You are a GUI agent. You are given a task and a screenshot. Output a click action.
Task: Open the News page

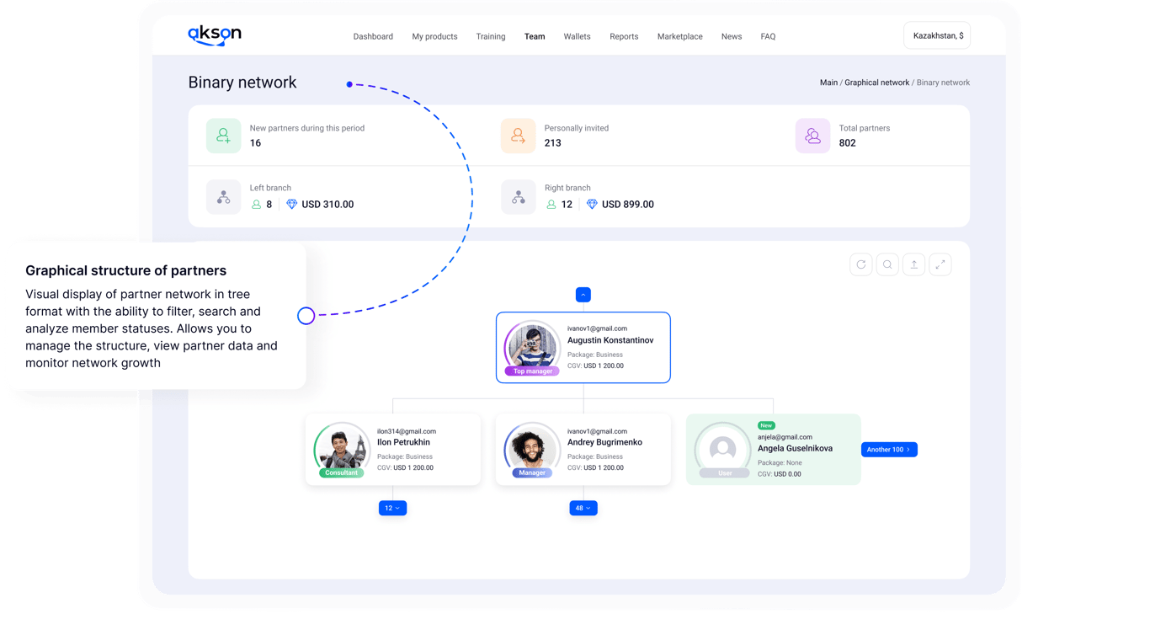tap(732, 36)
